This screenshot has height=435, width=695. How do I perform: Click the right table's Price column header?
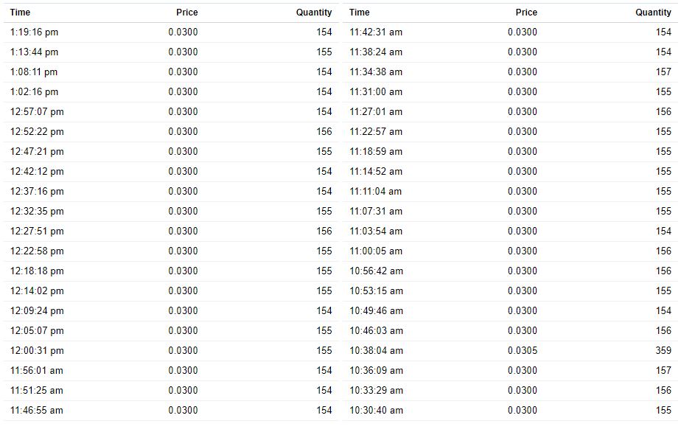click(x=526, y=13)
